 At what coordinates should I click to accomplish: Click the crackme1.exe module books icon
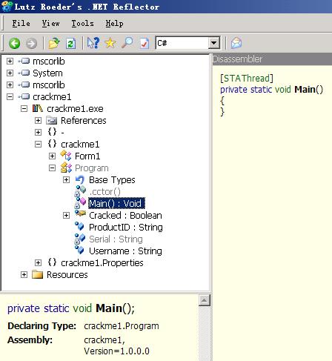click(38, 108)
